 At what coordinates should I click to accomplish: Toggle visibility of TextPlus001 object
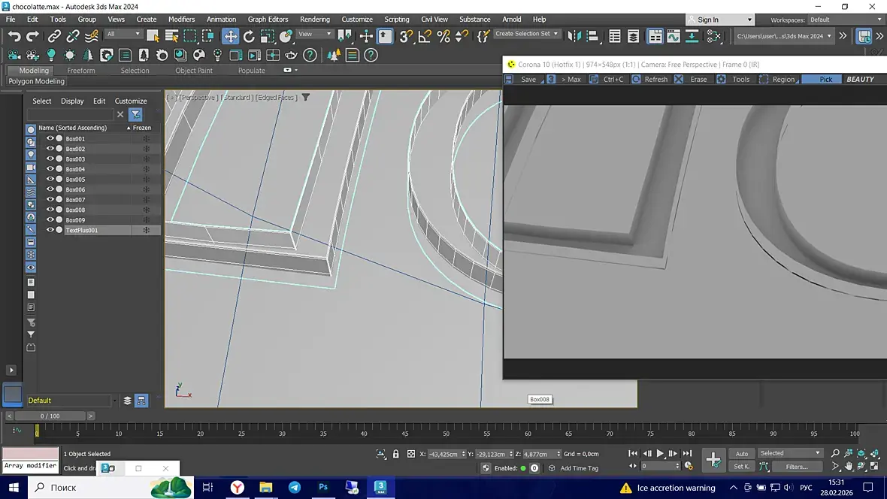point(50,230)
